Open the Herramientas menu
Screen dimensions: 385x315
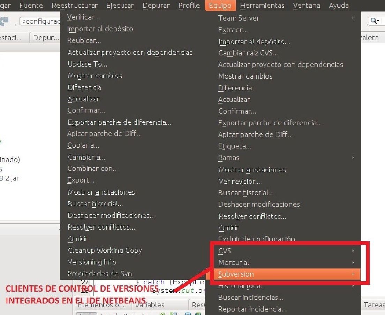(262, 6)
